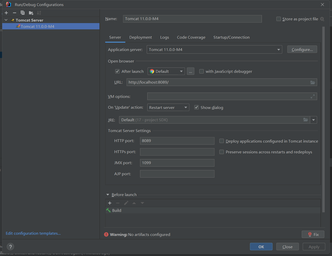Switch to the Server tab
The height and width of the screenshot is (256, 332).
click(x=115, y=37)
